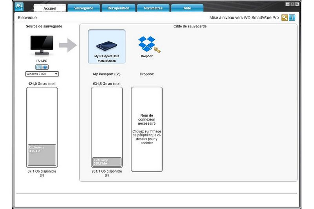The image size is (314, 209).
Task: Close the WD SmartWare window
Action: (297, 4)
